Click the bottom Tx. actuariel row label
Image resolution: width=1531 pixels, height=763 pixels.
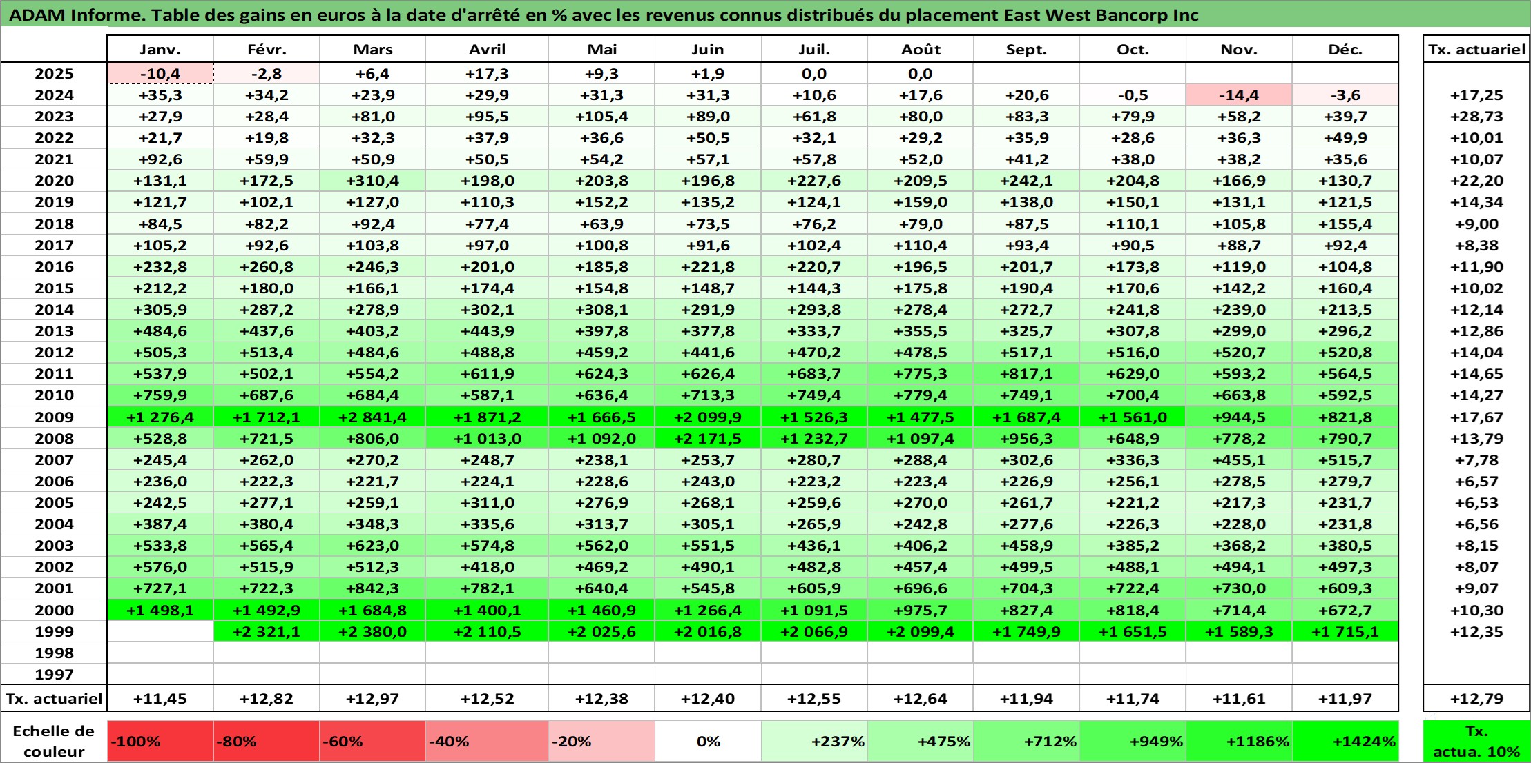(x=54, y=699)
